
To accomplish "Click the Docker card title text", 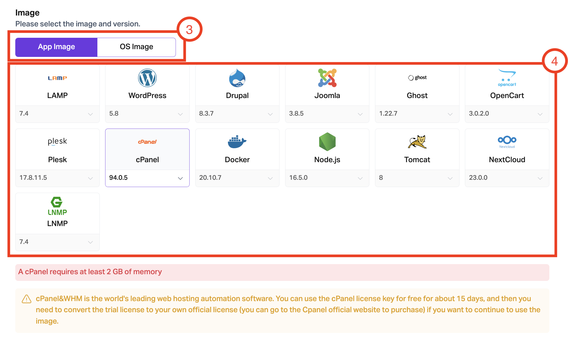I will (x=237, y=160).
